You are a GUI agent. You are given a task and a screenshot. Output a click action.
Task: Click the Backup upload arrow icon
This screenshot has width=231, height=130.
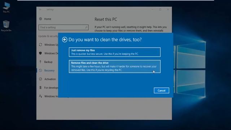pos(40,62)
